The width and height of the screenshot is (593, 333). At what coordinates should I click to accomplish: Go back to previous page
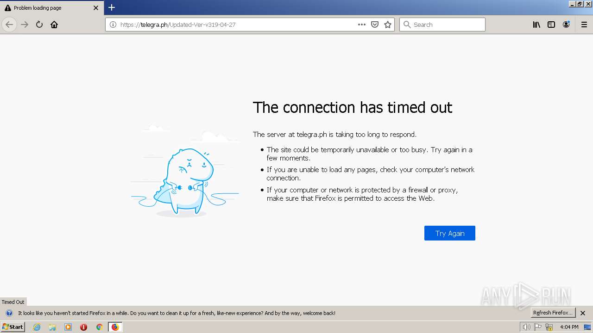[x=9, y=25]
